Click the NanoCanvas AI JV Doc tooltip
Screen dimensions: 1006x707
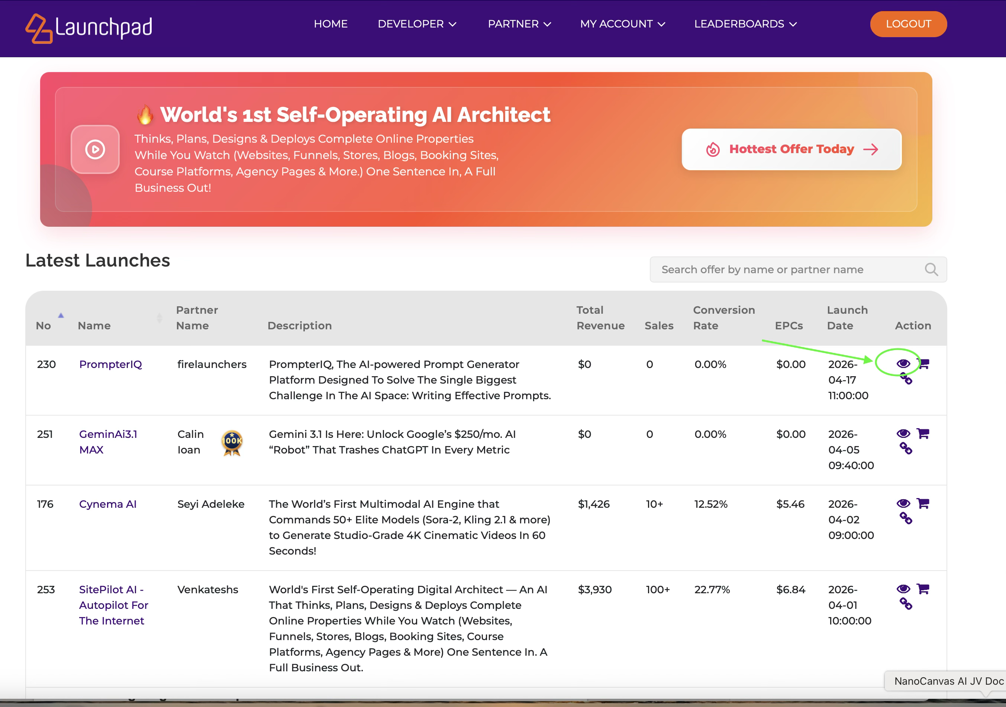click(x=945, y=681)
